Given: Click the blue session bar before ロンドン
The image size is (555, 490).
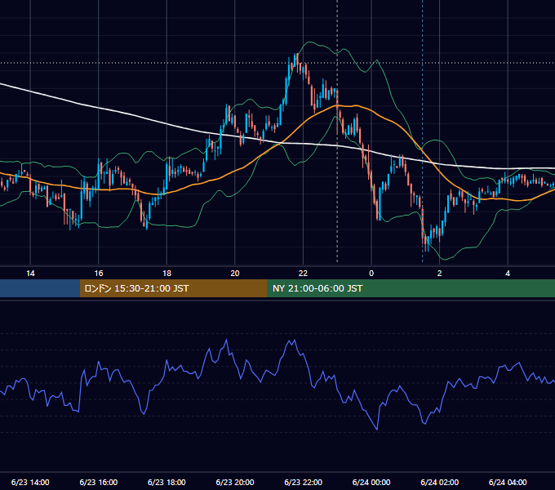Looking at the screenshot, I should (x=40, y=288).
